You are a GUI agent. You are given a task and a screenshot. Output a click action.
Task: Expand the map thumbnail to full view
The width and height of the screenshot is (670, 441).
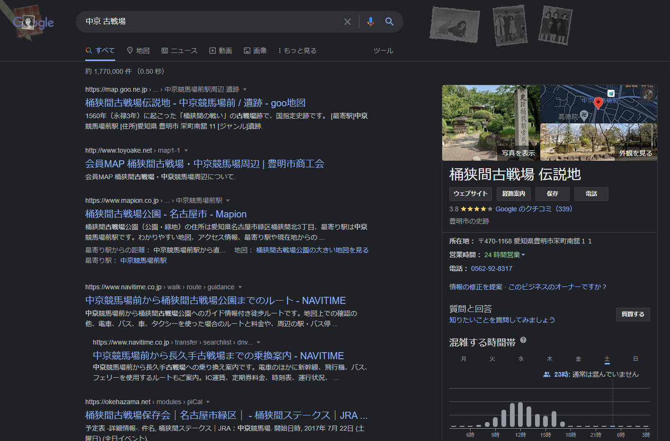coord(648,95)
